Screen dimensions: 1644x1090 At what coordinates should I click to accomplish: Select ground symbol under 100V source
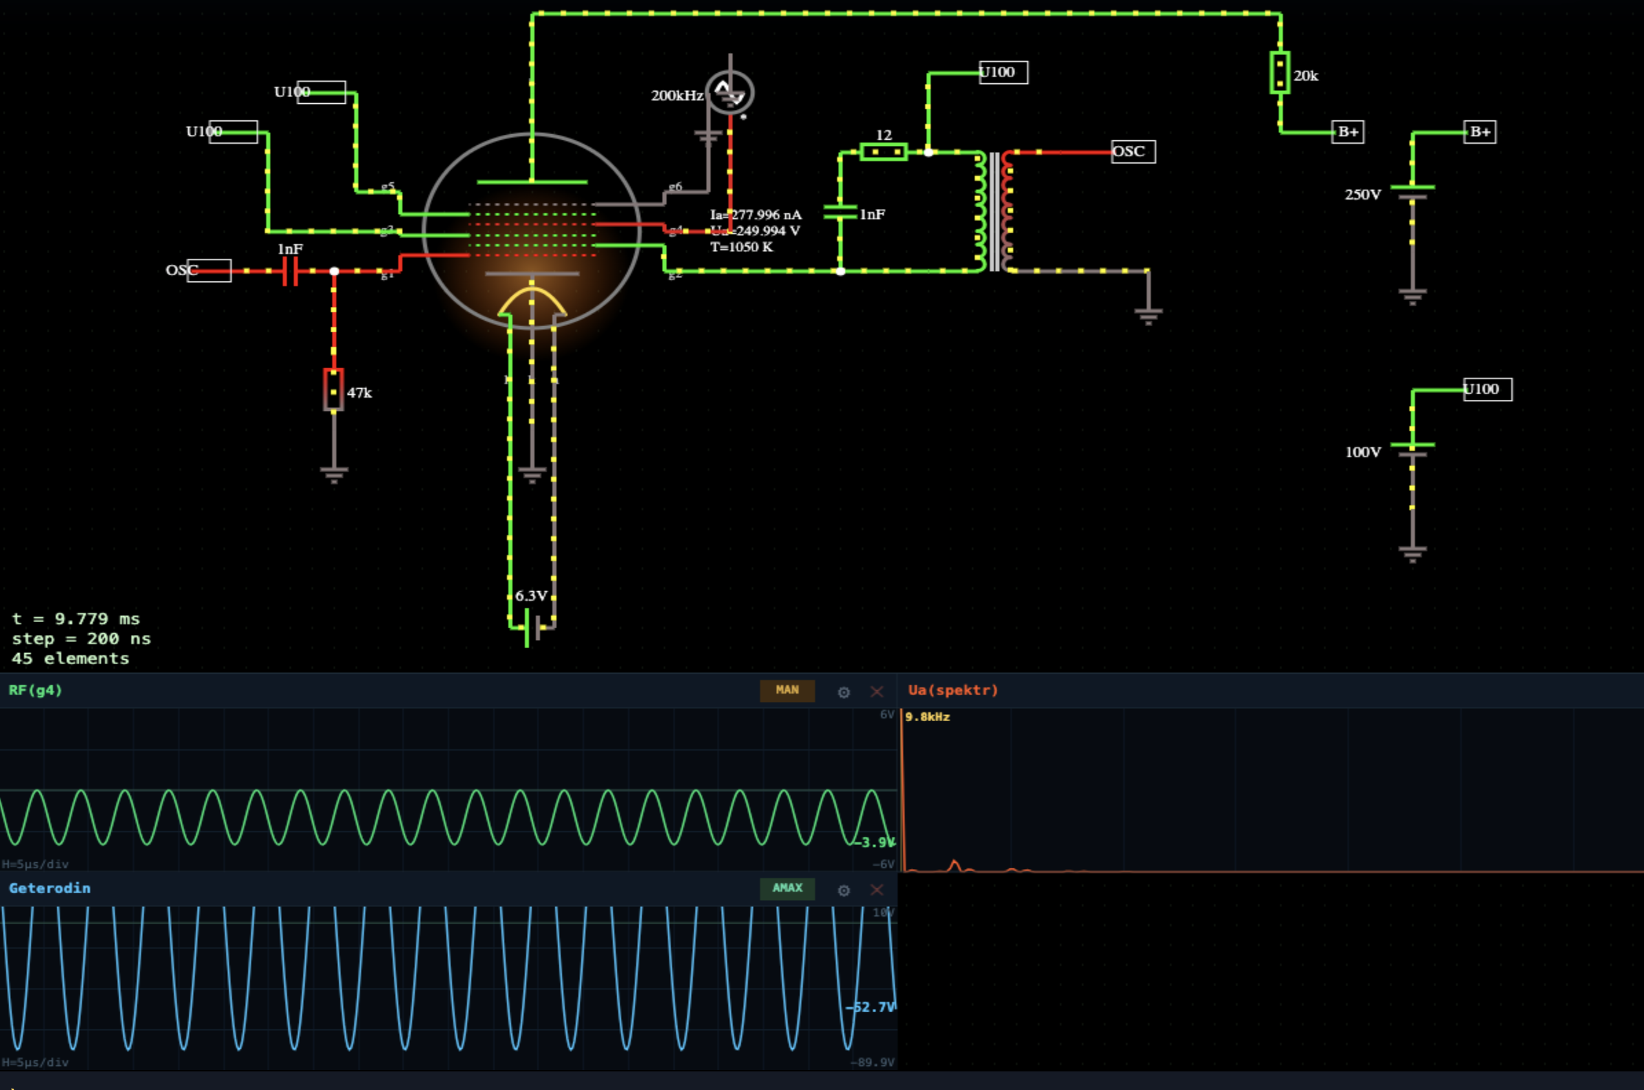(1413, 554)
